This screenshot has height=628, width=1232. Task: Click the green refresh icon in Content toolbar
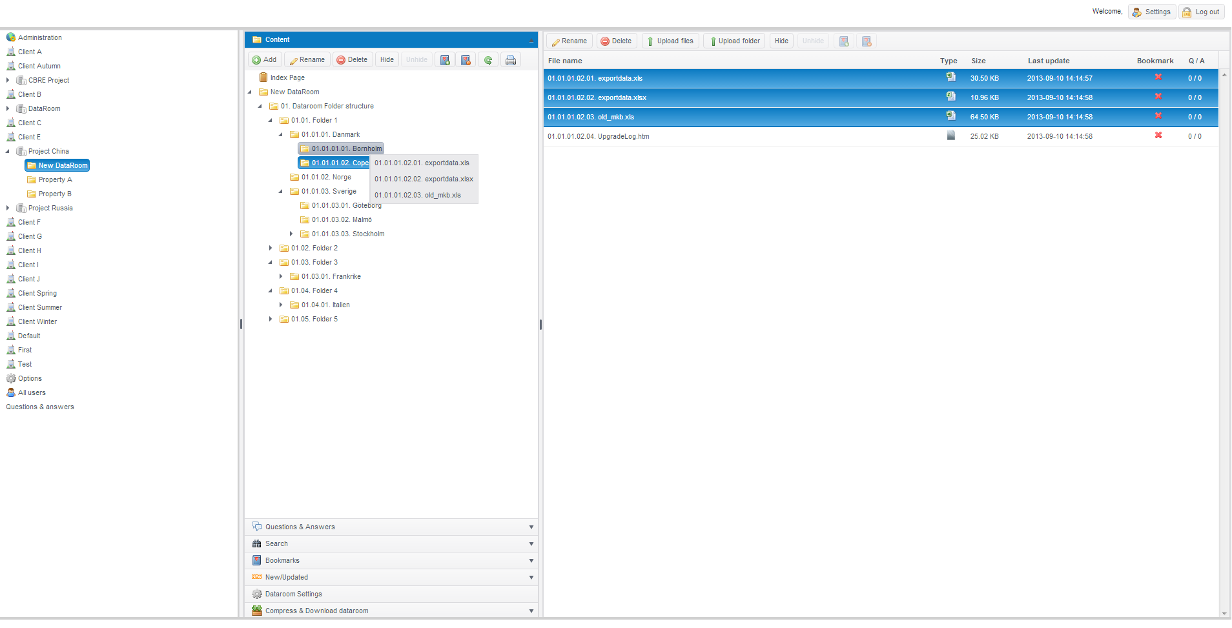(488, 60)
